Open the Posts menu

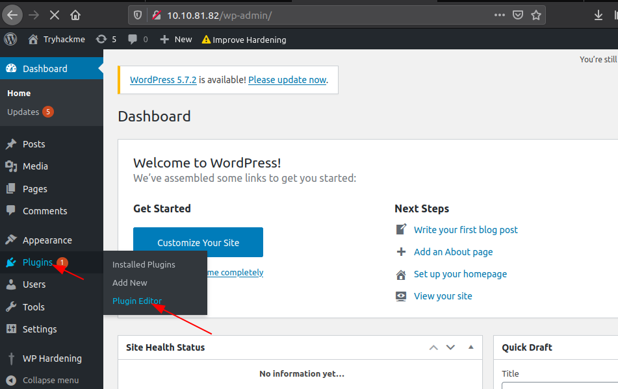tap(51, 144)
